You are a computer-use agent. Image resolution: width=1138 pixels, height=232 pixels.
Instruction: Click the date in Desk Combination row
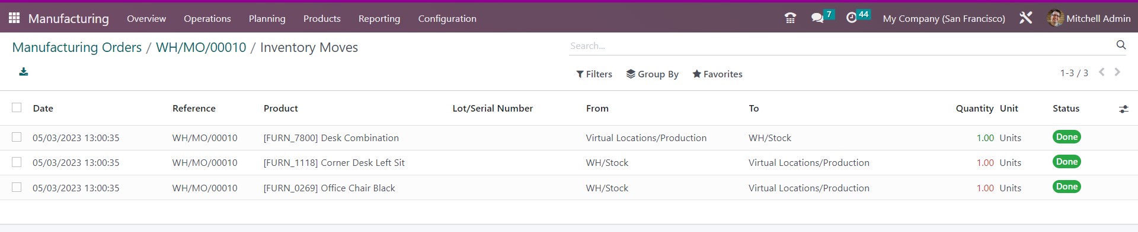coord(76,138)
